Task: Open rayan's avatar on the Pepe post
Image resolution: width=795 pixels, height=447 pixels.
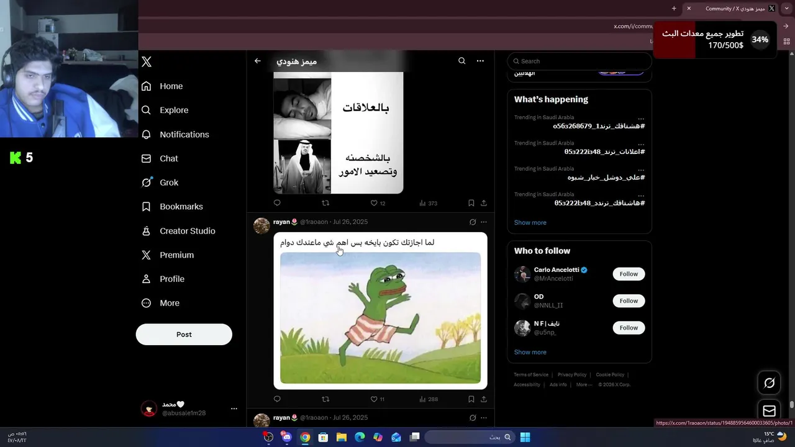Action: tap(261, 225)
